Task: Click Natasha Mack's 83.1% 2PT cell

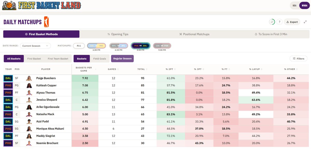Action: pyautogui.click(x=171, y=114)
